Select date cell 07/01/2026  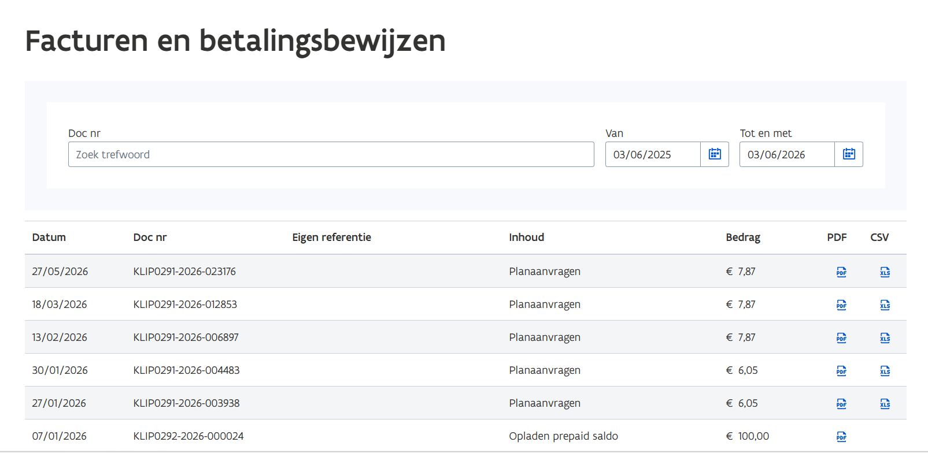click(x=60, y=436)
